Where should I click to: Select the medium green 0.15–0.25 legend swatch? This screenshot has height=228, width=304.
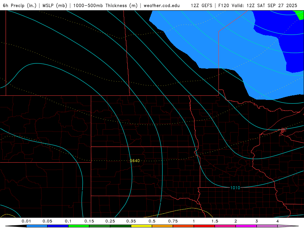coord(100,226)
